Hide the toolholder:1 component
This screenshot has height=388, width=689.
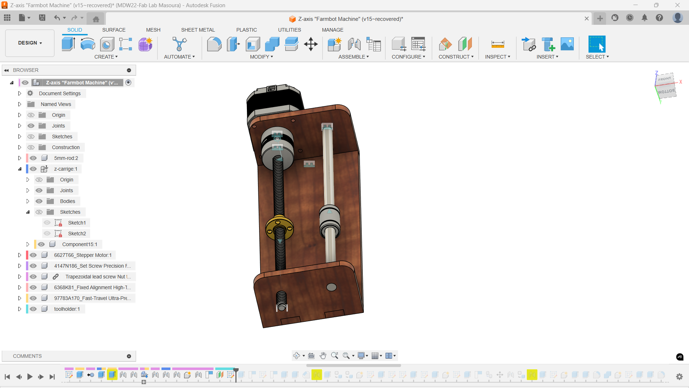tap(33, 309)
